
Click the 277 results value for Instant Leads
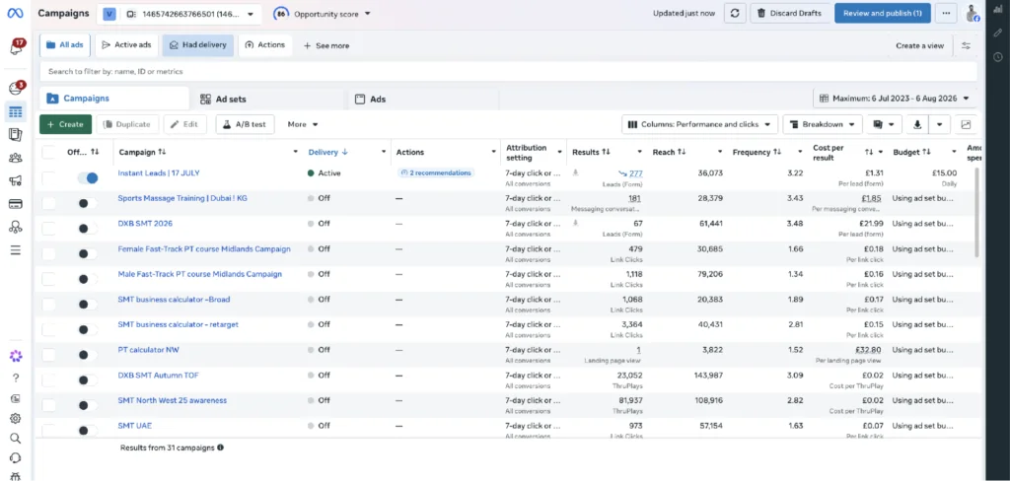(636, 173)
